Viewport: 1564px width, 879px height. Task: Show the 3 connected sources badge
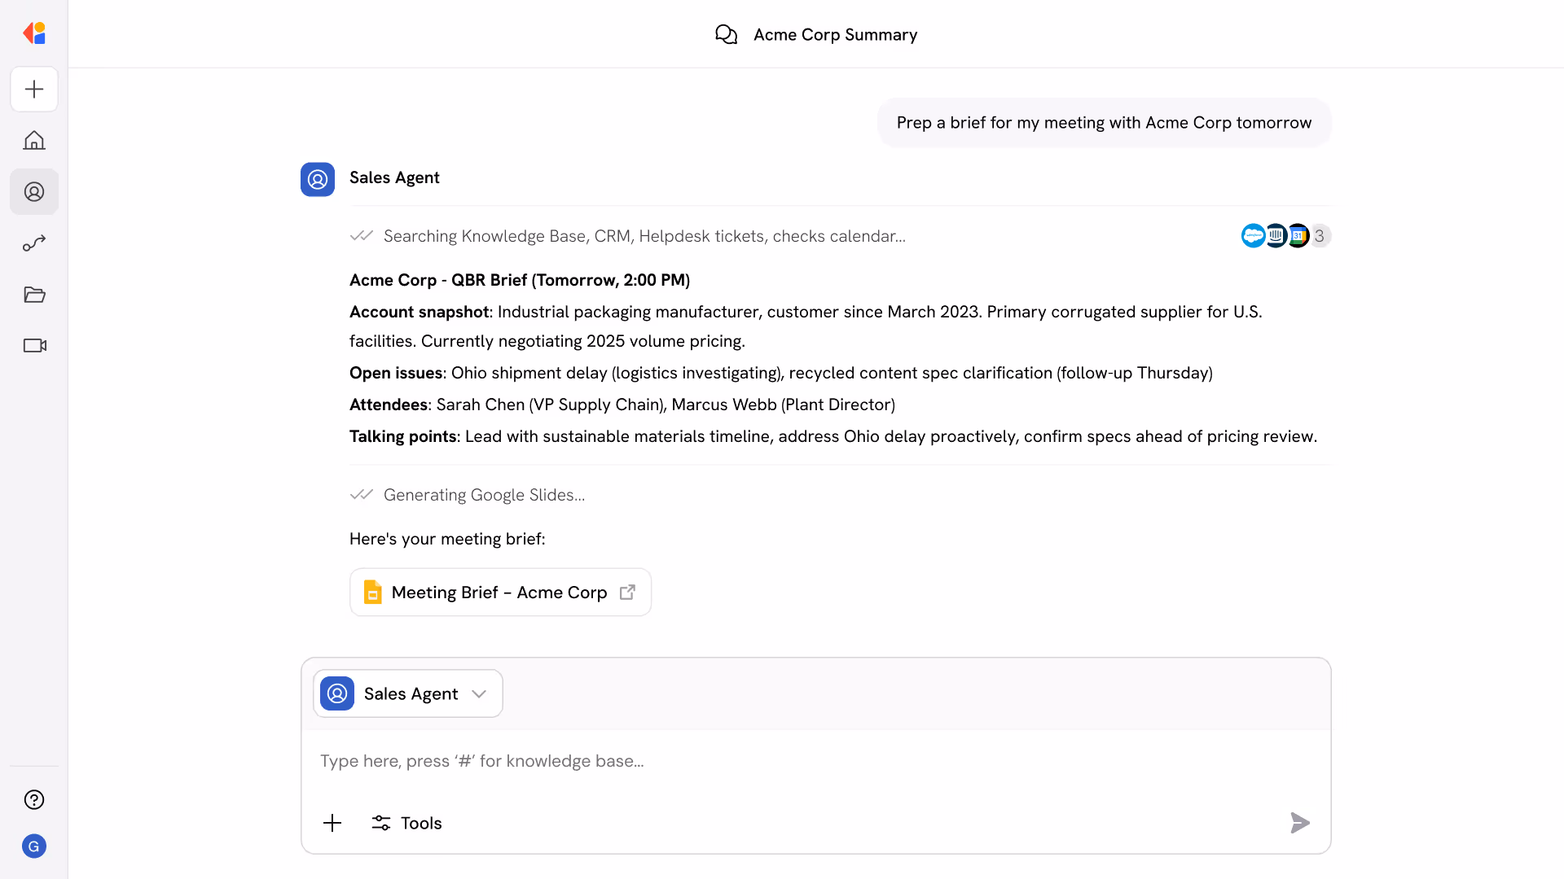click(1320, 235)
